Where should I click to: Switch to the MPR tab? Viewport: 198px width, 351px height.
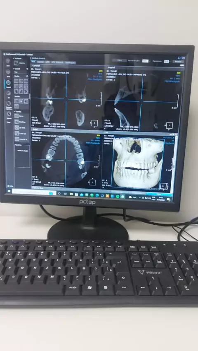click(33, 62)
